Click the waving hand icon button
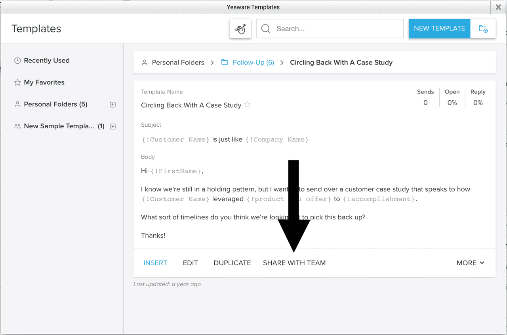This screenshot has width=507, height=335. click(x=240, y=29)
